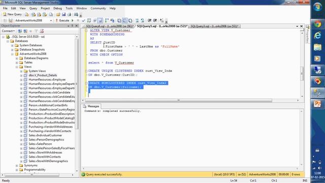
Task: Select the HumanResources.vEmployee view
Action: click(x=47, y=80)
